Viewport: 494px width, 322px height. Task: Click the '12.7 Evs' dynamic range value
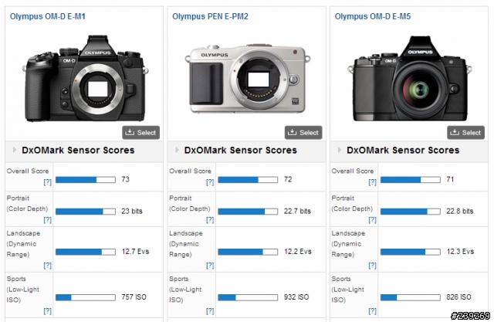coord(136,252)
